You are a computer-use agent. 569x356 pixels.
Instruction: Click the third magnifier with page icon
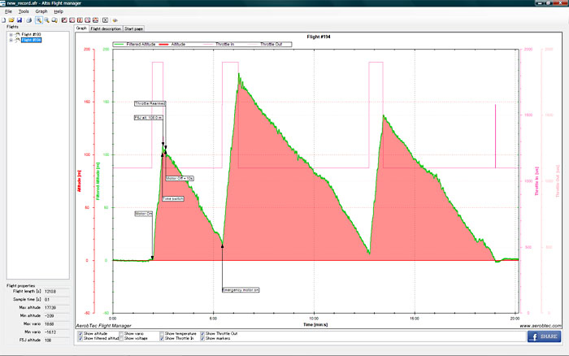[x=54, y=20]
